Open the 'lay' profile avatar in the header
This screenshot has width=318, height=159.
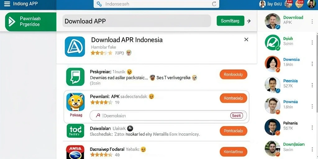click(262, 4)
